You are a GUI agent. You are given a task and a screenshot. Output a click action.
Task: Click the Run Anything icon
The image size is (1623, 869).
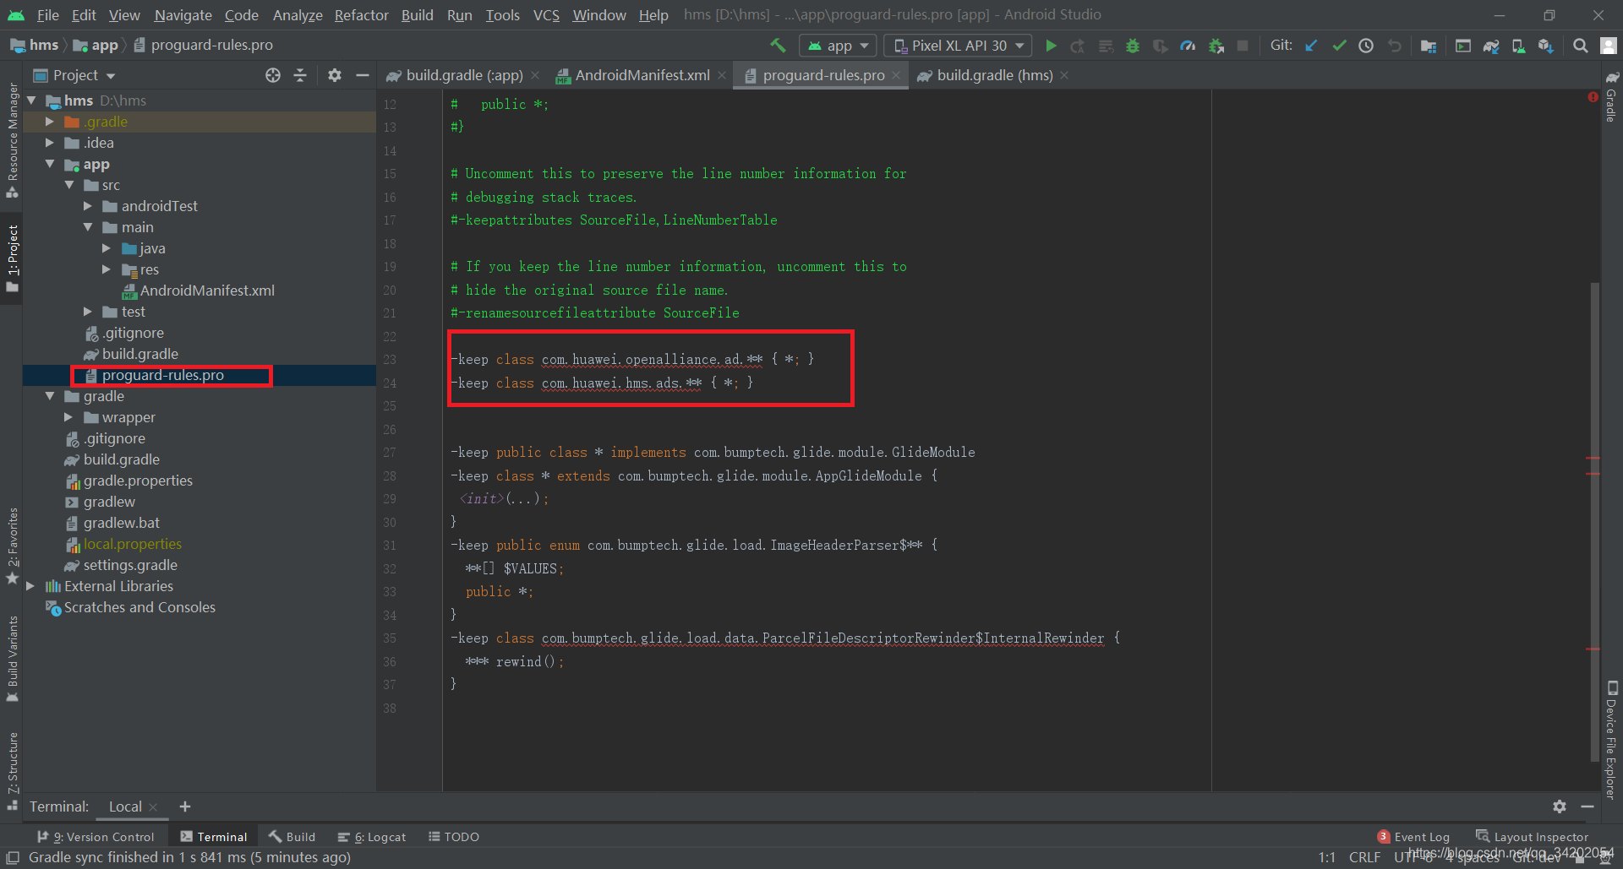(x=1463, y=46)
